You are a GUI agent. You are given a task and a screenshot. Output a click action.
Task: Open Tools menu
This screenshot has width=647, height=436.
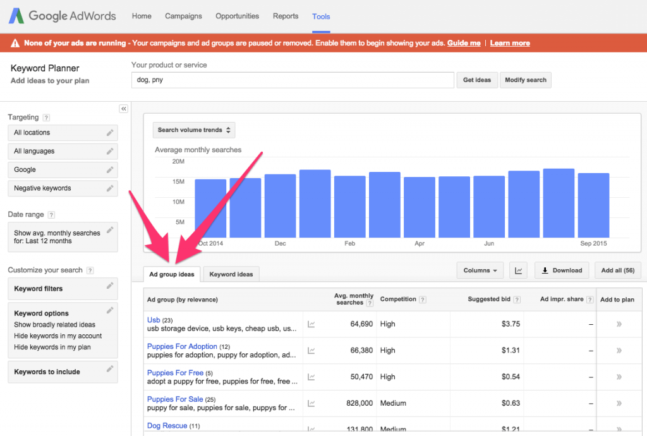(x=321, y=16)
